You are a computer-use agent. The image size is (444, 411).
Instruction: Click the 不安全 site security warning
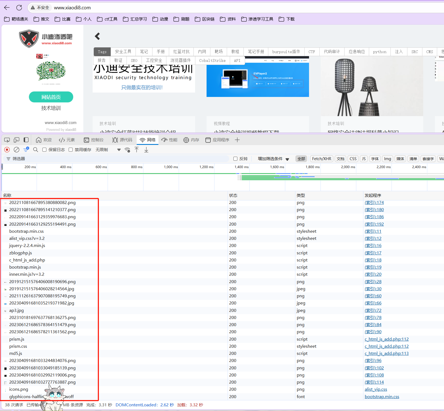click(40, 8)
